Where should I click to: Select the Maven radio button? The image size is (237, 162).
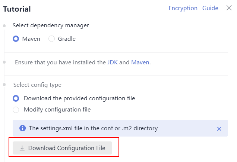(x=16, y=39)
